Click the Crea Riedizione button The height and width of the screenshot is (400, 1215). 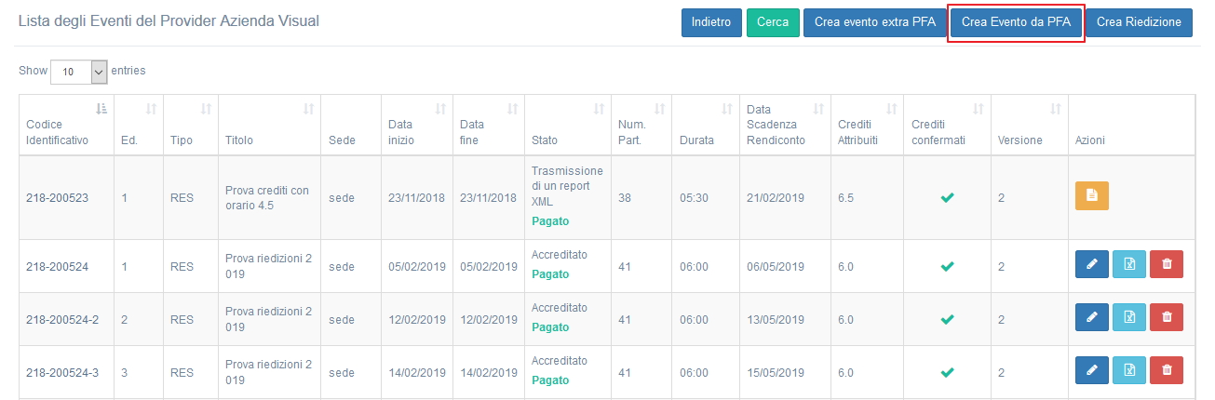[x=1139, y=22]
